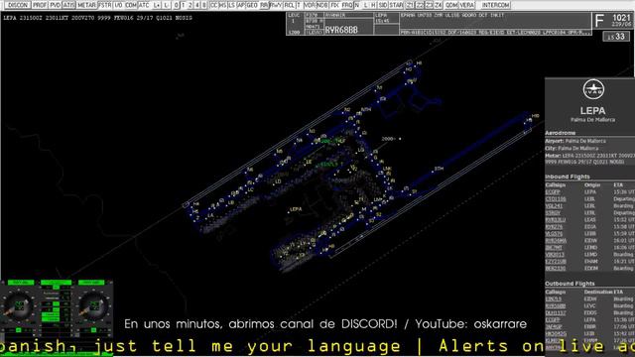Image resolution: width=635 pixels, height=357 pixels.
Task: Toggle the STAR display button
Action: pos(396,5)
